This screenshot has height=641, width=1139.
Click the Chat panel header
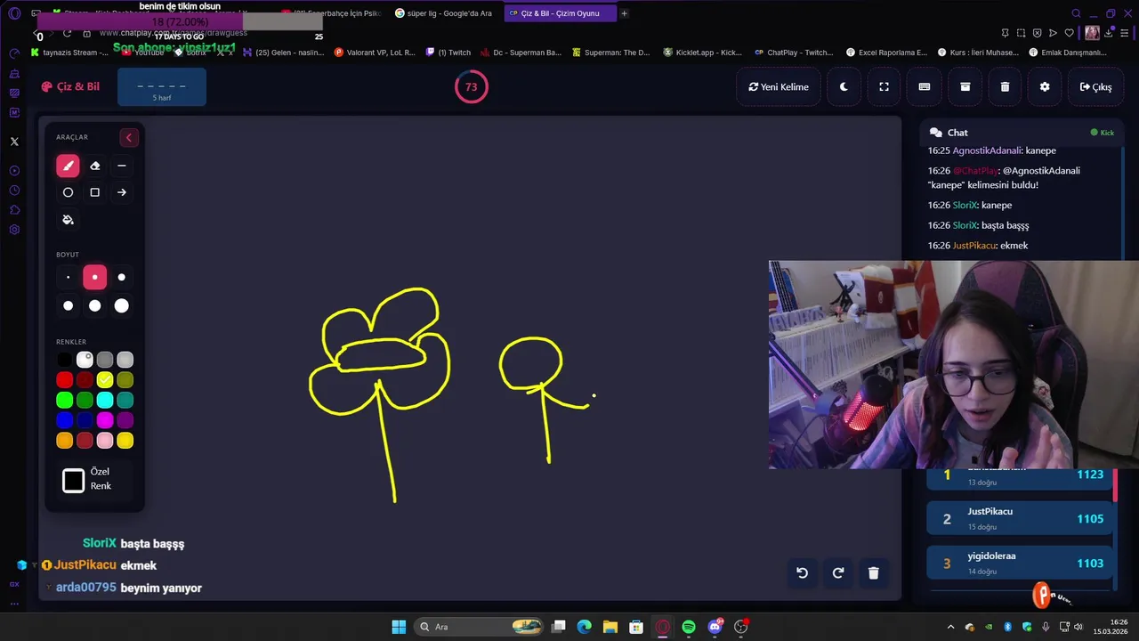point(1021,133)
